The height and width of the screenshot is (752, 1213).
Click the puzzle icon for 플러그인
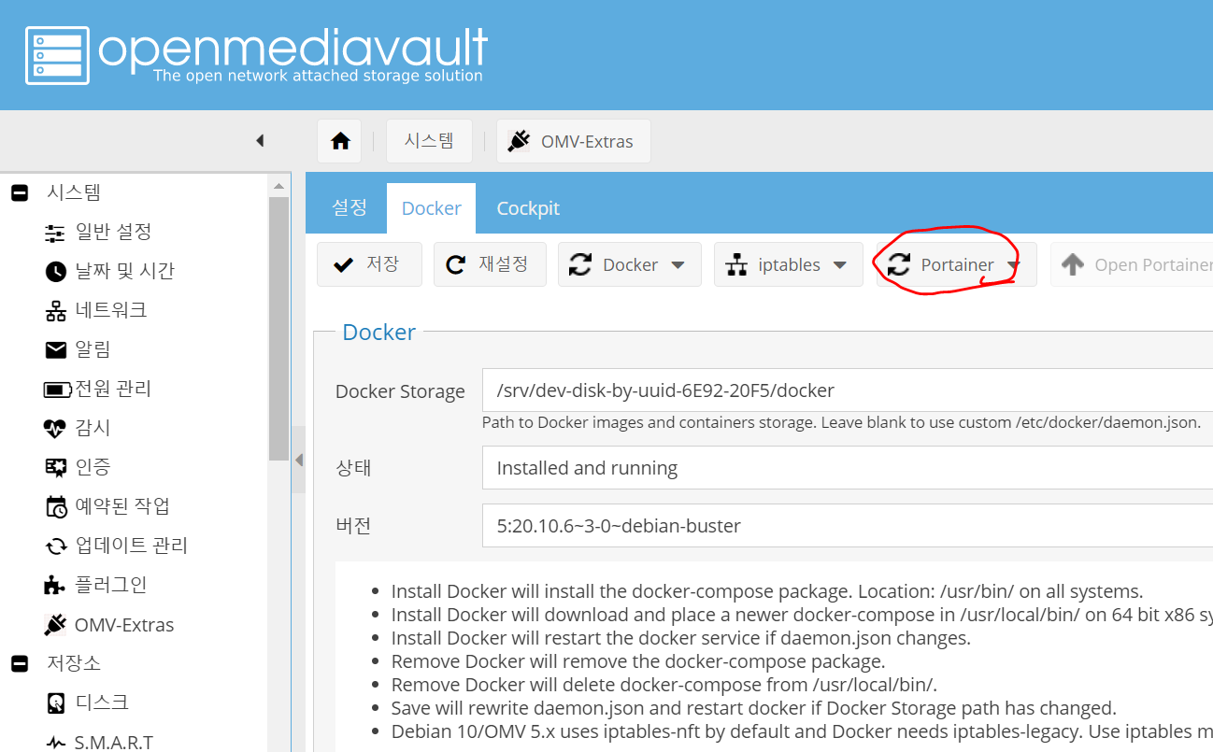[x=56, y=585]
